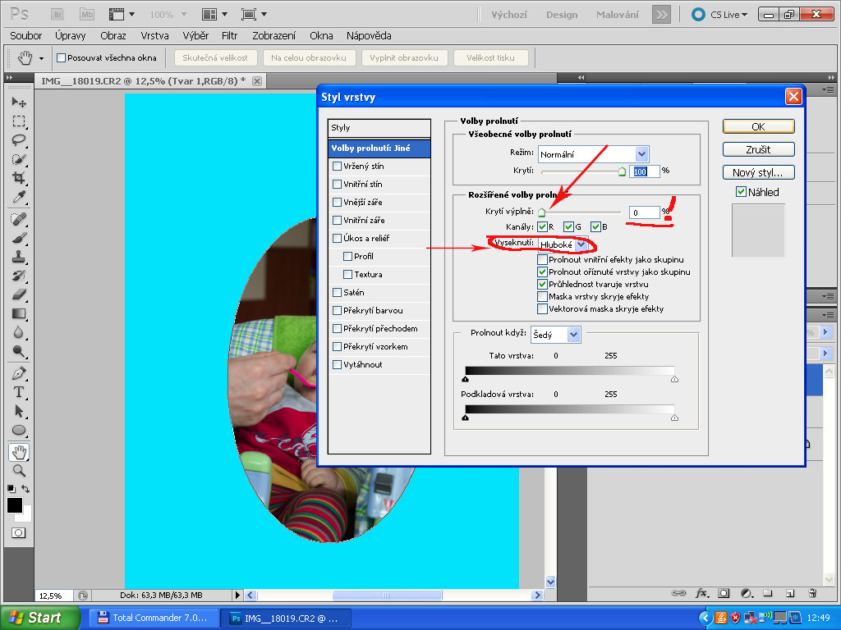Select the Horizontal Type tool
The height and width of the screenshot is (630, 841).
point(19,392)
